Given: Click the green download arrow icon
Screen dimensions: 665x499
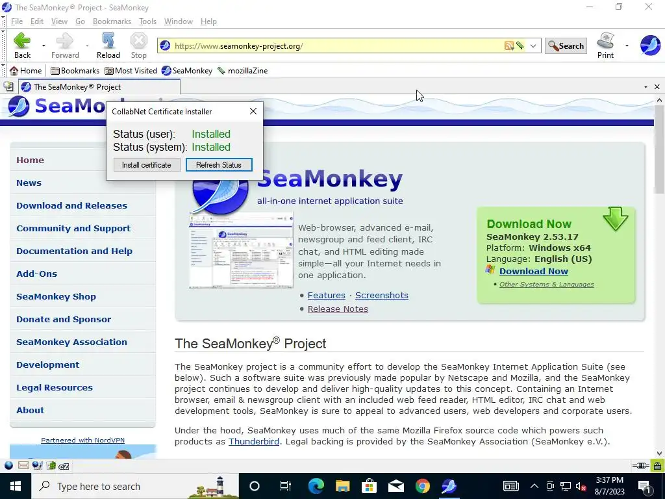Looking at the screenshot, I should pyautogui.click(x=616, y=219).
